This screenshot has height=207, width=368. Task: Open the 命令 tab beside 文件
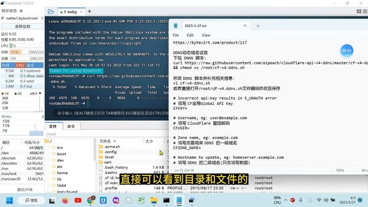tap(71, 126)
